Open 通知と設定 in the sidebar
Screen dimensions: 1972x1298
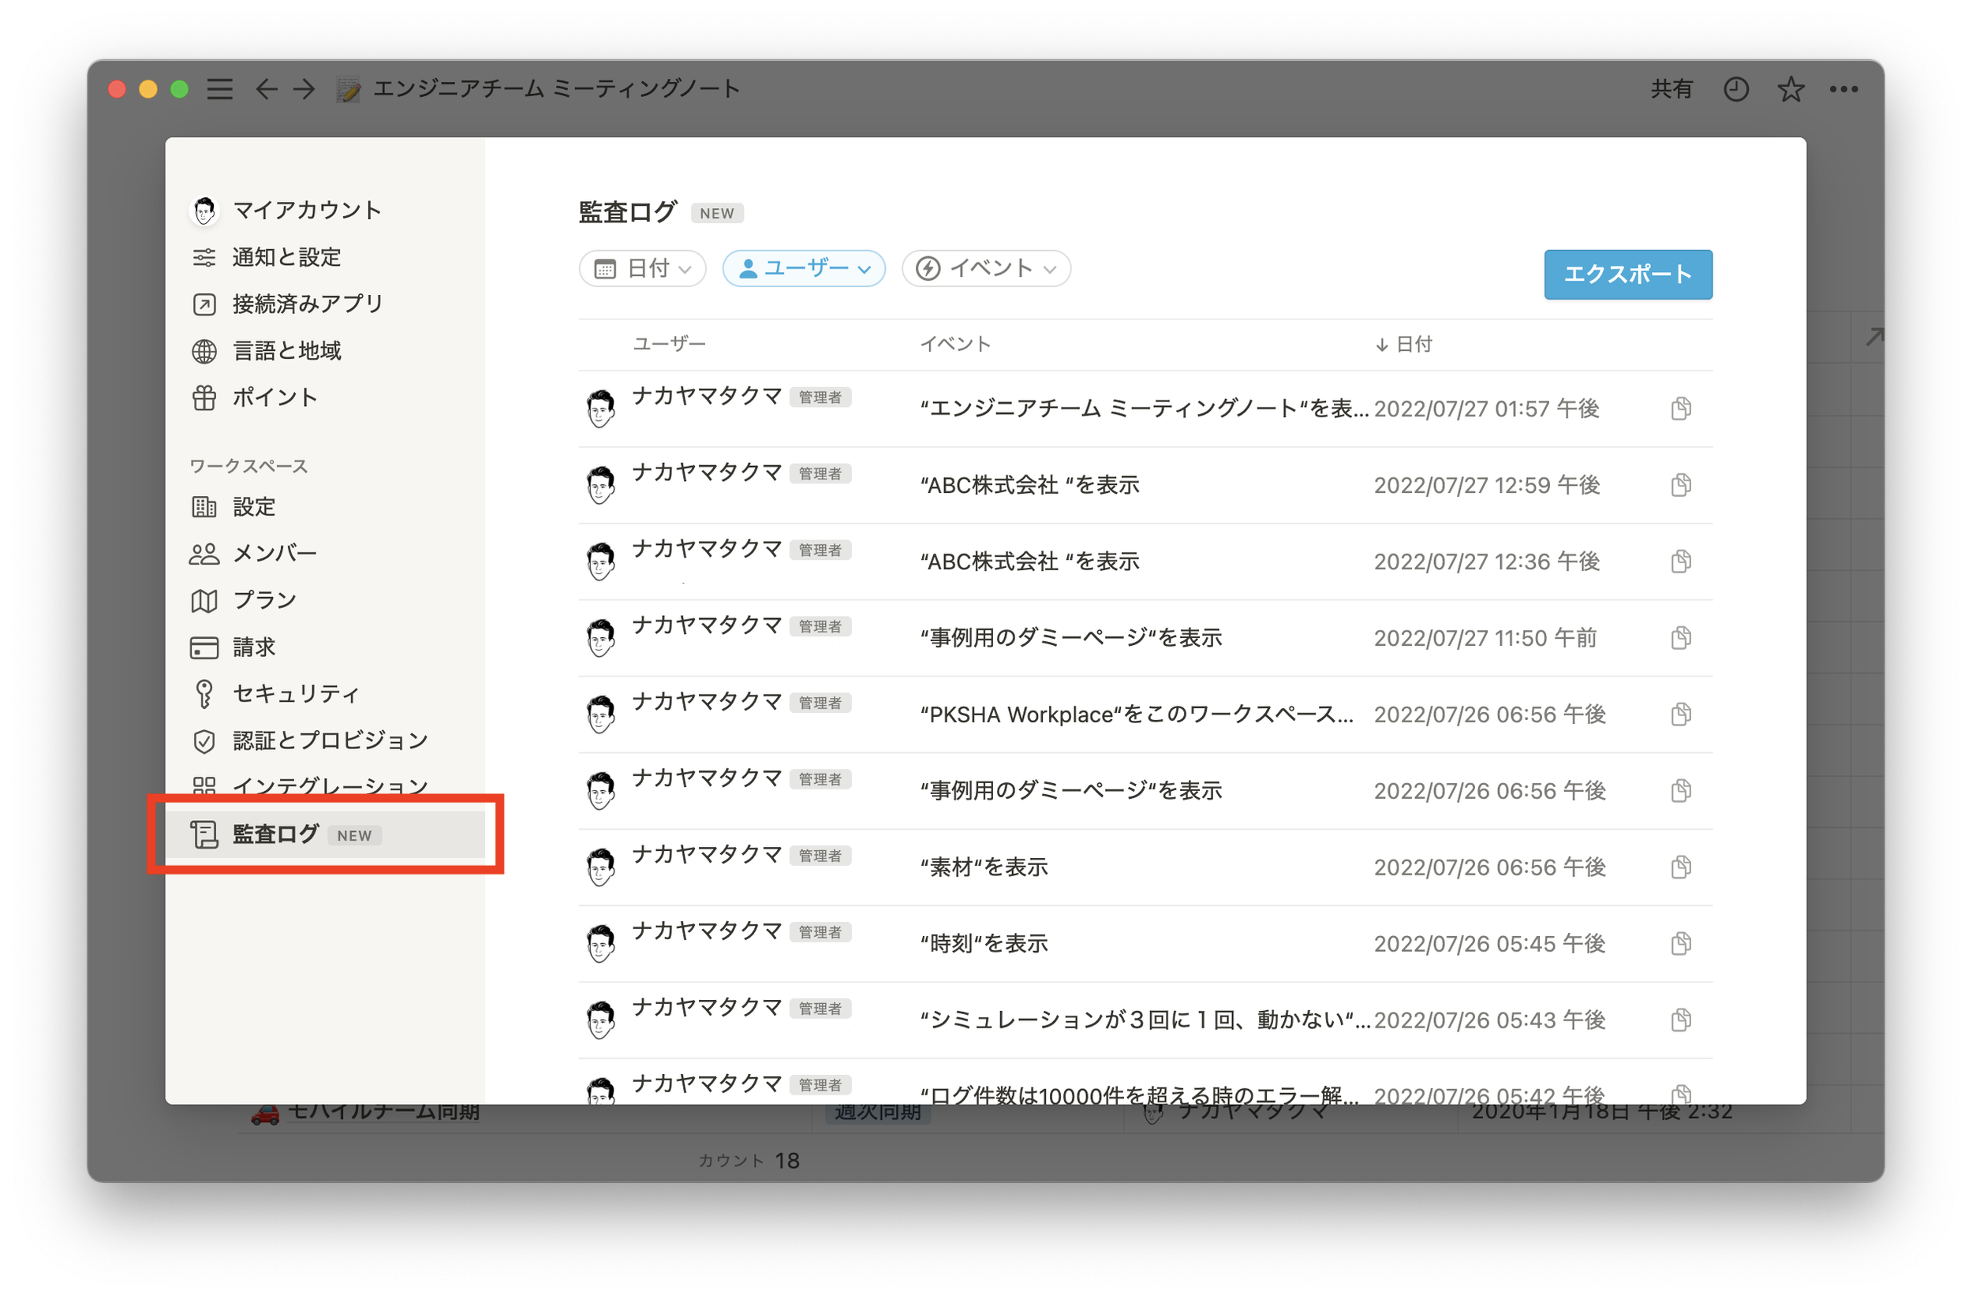click(286, 258)
